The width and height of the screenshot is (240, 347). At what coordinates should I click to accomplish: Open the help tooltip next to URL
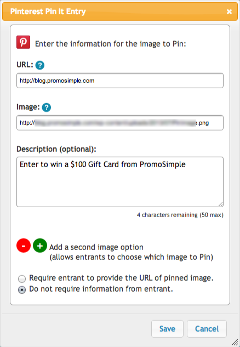coord(40,65)
